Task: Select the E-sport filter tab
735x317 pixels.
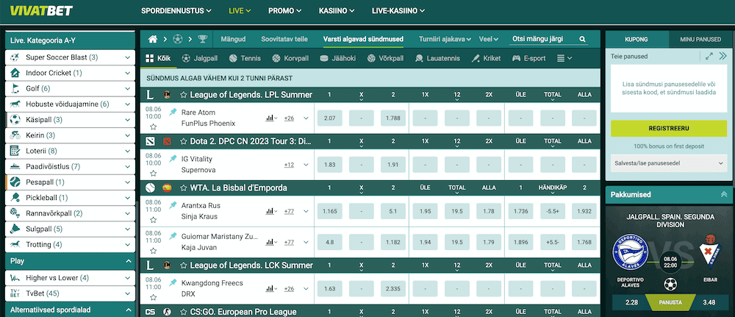Action: 528,59
